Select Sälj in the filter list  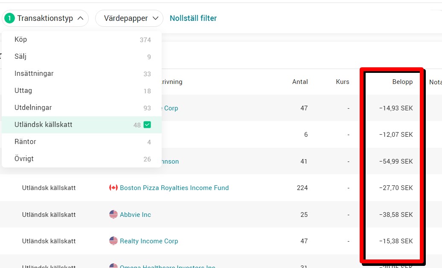click(x=82, y=57)
